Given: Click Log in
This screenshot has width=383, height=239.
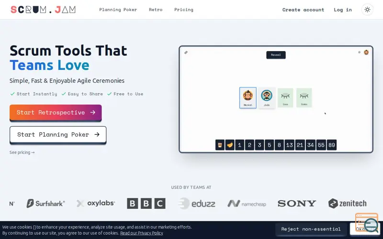Looking at the screenshot, I should pos(343,10).
